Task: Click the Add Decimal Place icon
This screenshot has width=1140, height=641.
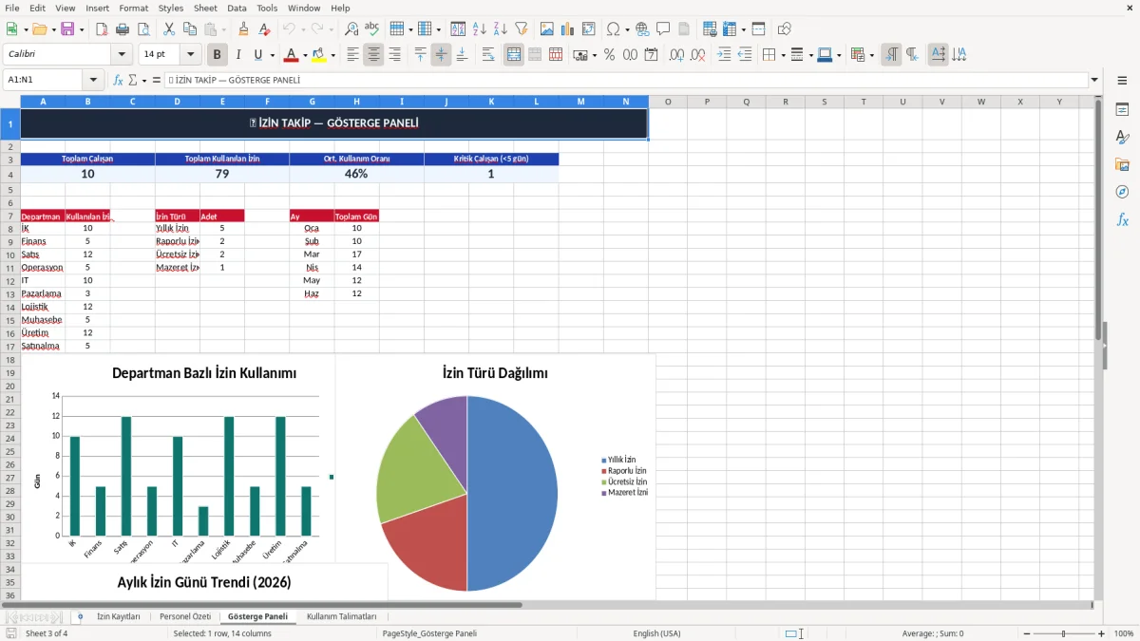Action: [677, 55]
